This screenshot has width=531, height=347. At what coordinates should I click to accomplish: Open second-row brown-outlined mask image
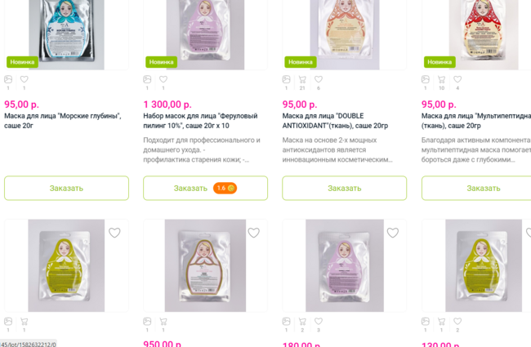(205, 265)
